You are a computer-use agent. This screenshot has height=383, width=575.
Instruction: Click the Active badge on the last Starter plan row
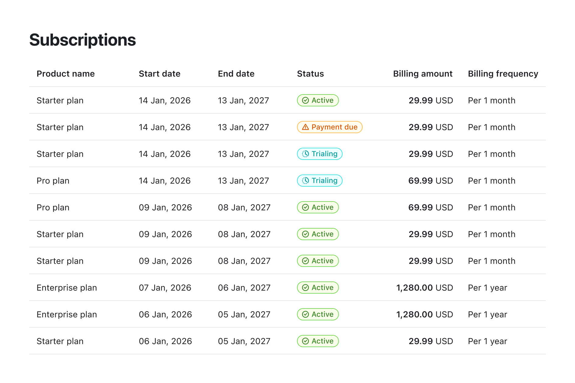(x=318, y=341)
